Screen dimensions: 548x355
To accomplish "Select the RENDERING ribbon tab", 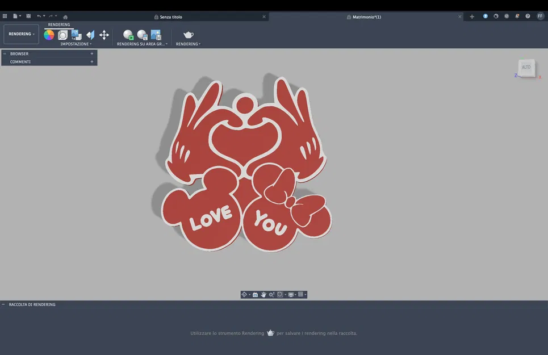I will [x=58, y=25].
